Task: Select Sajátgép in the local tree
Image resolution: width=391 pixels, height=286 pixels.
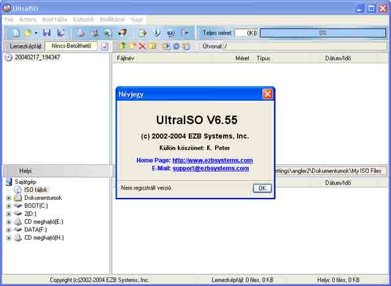Action: click(x=26, y=182)
